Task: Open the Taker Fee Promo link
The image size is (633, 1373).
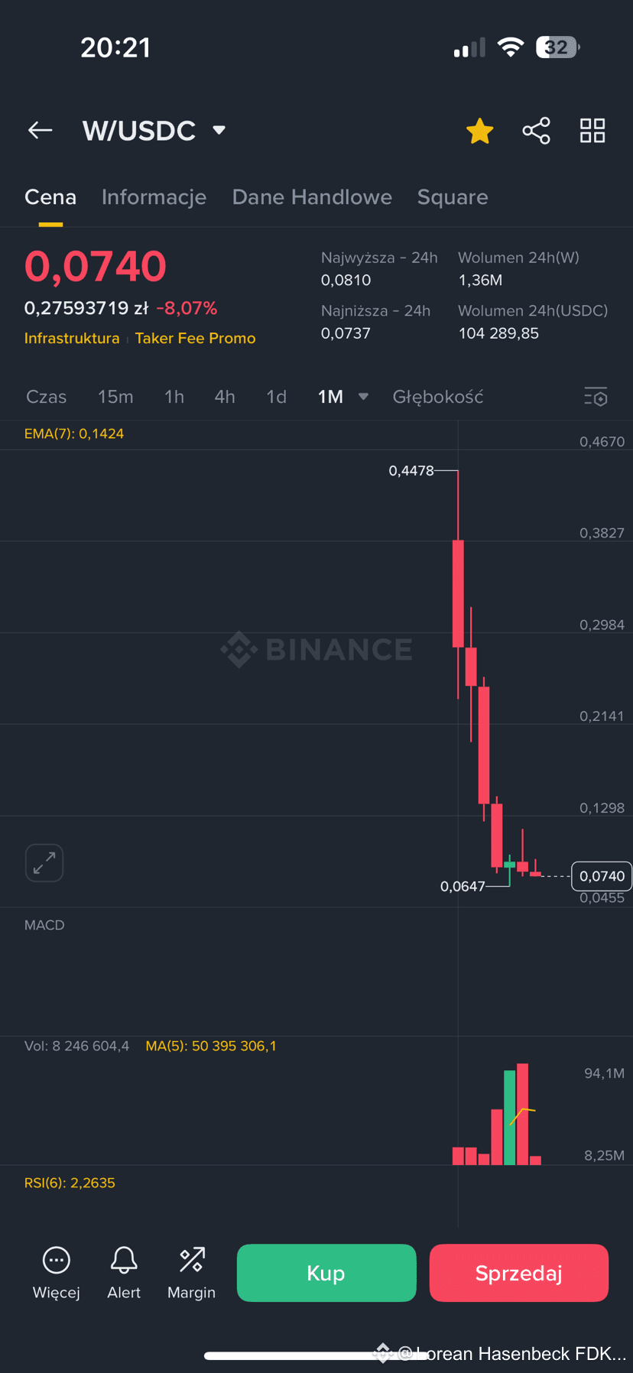Action: point(195,338)
